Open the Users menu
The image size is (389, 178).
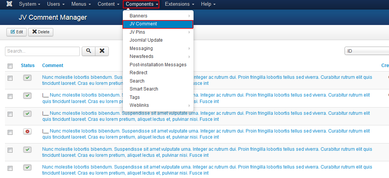[56, 4]
